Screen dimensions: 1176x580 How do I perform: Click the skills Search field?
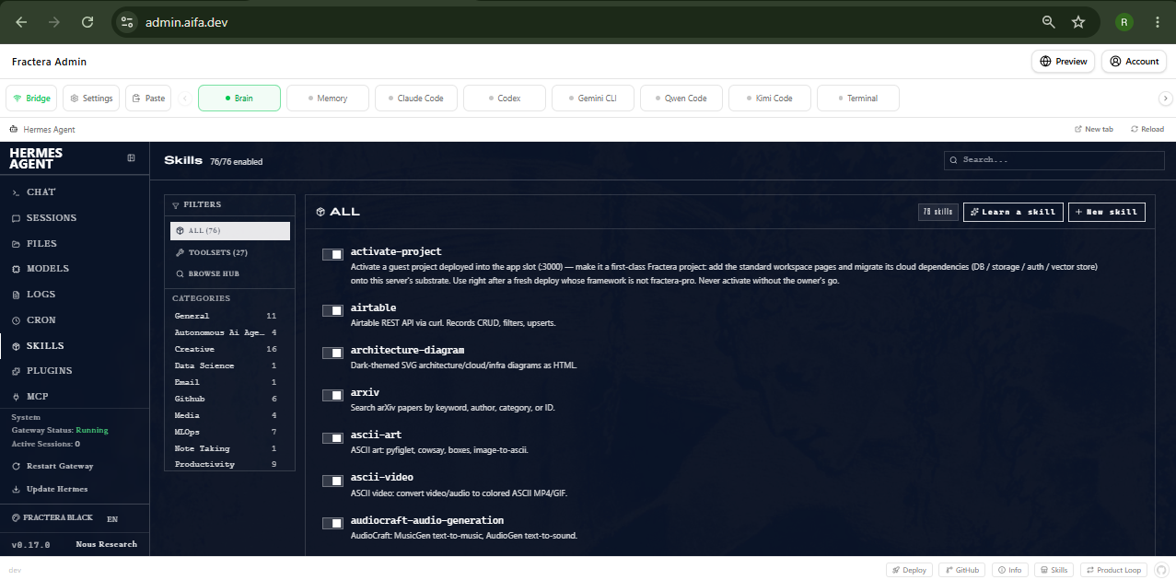tap(1054, 160)
